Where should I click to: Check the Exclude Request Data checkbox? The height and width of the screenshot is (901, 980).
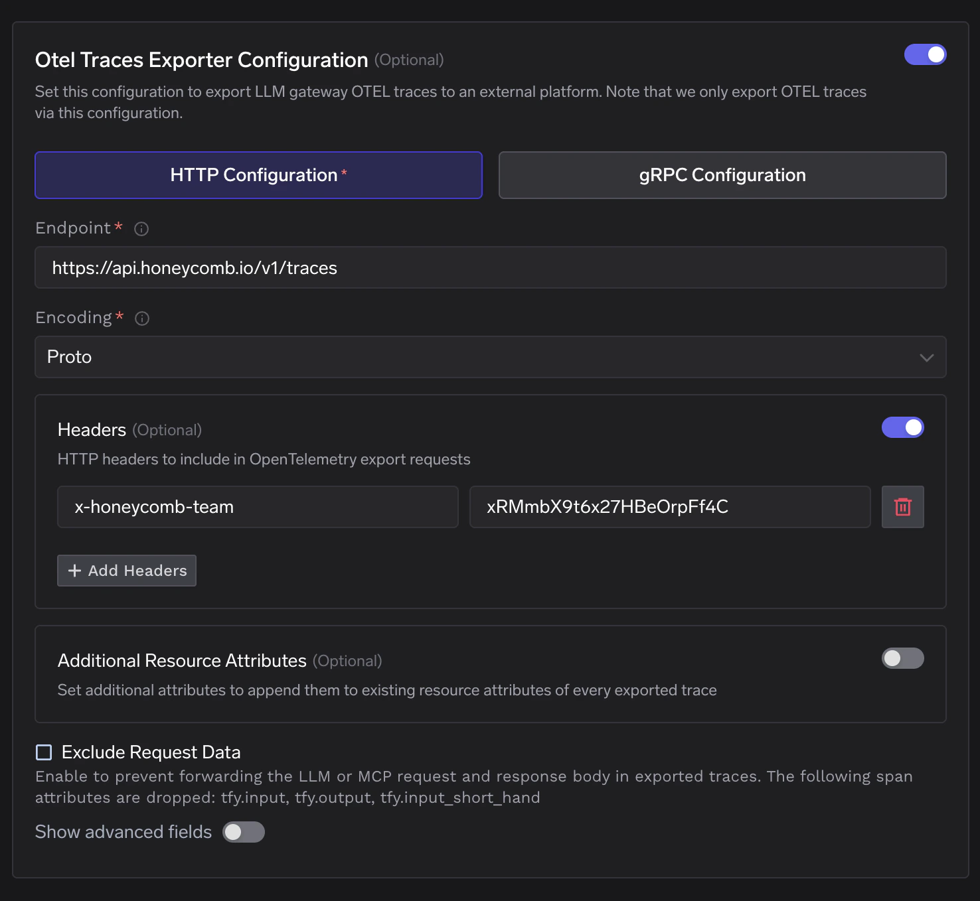44,752
